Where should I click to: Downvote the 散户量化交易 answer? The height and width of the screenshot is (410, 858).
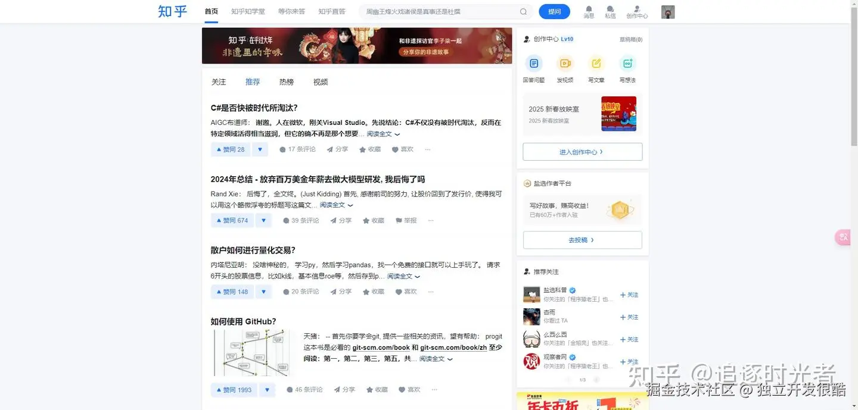pyautogui.click(x=263, y=292)
